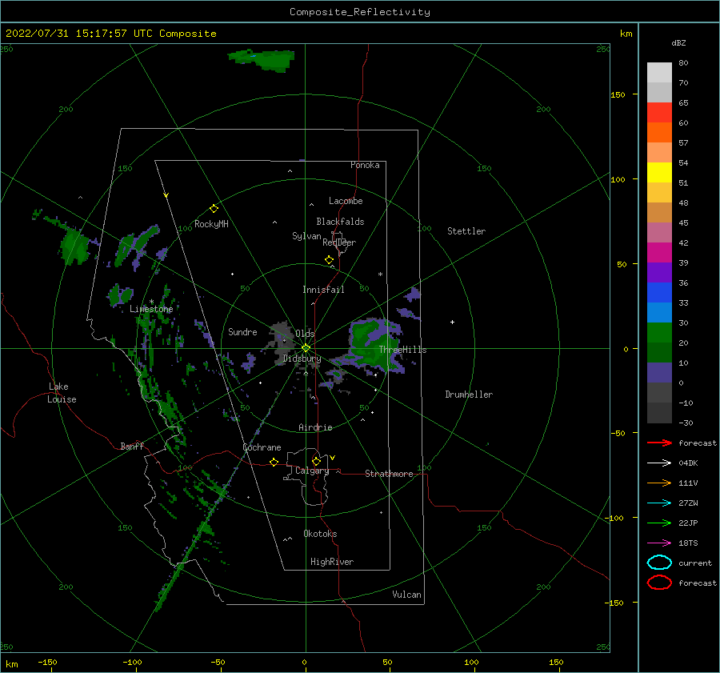The width and height of the screenshot is (720, 673).
Task: Click the Lacombe town label
Action: [346, 201]
